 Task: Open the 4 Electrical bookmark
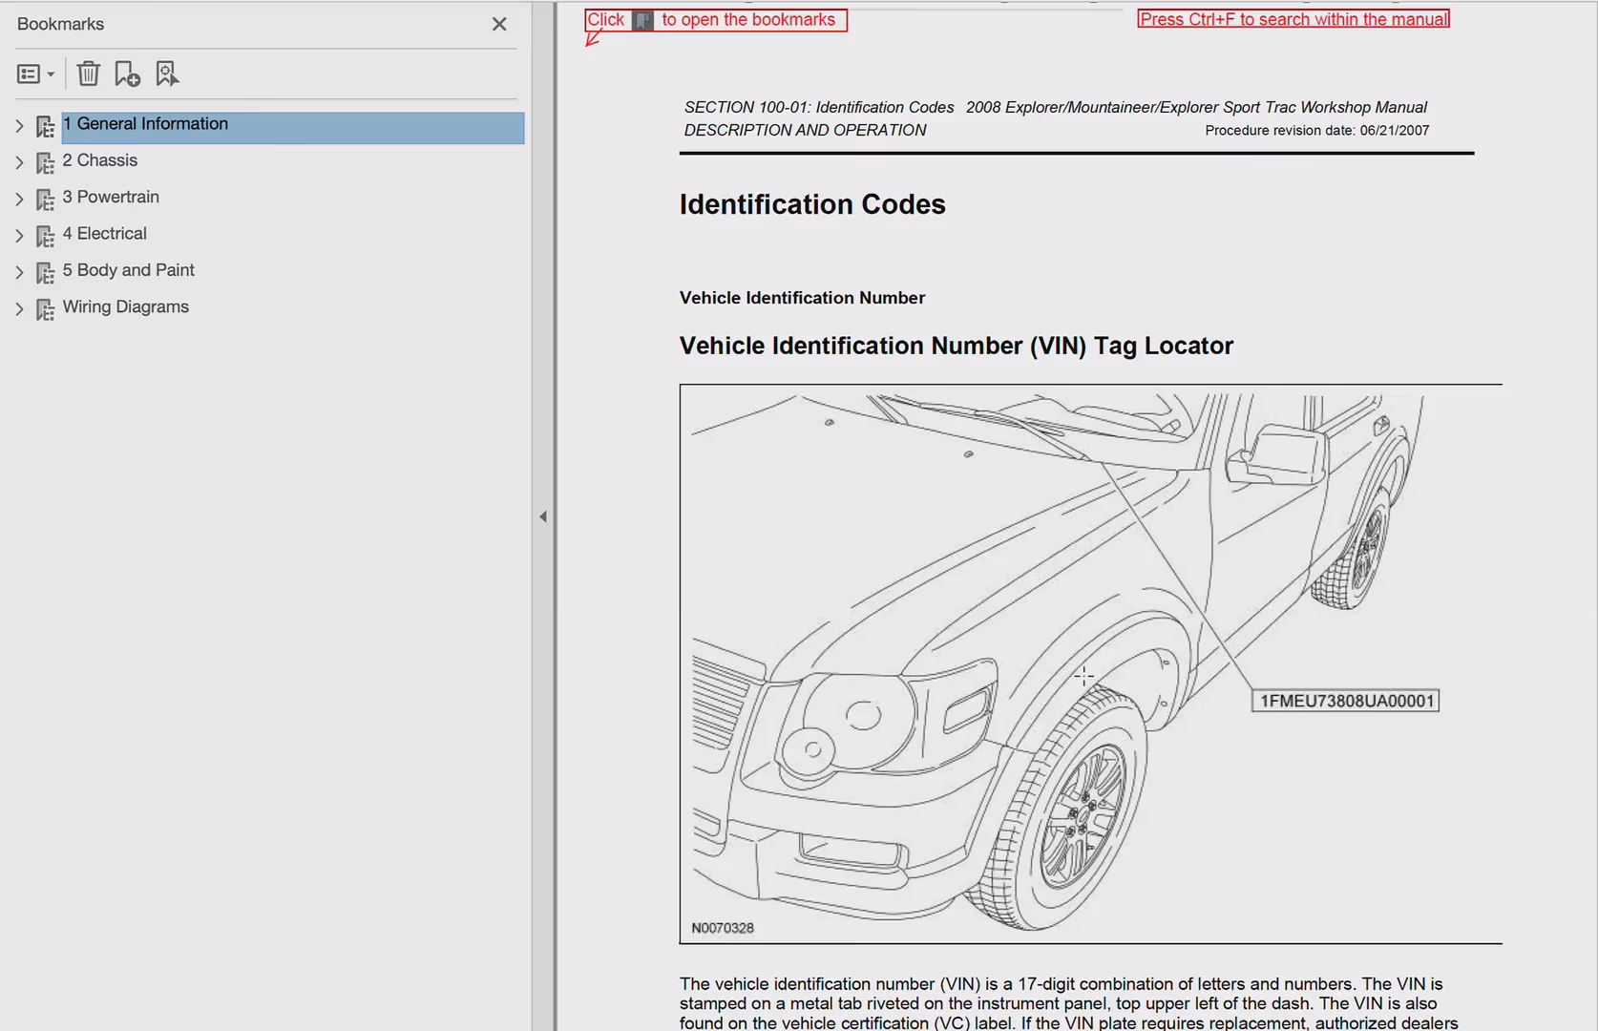(x=105, y=233)
